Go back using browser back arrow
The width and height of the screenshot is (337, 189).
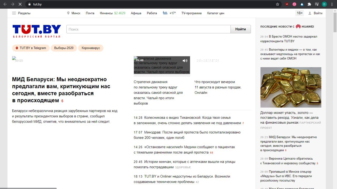tap(5, 4)
